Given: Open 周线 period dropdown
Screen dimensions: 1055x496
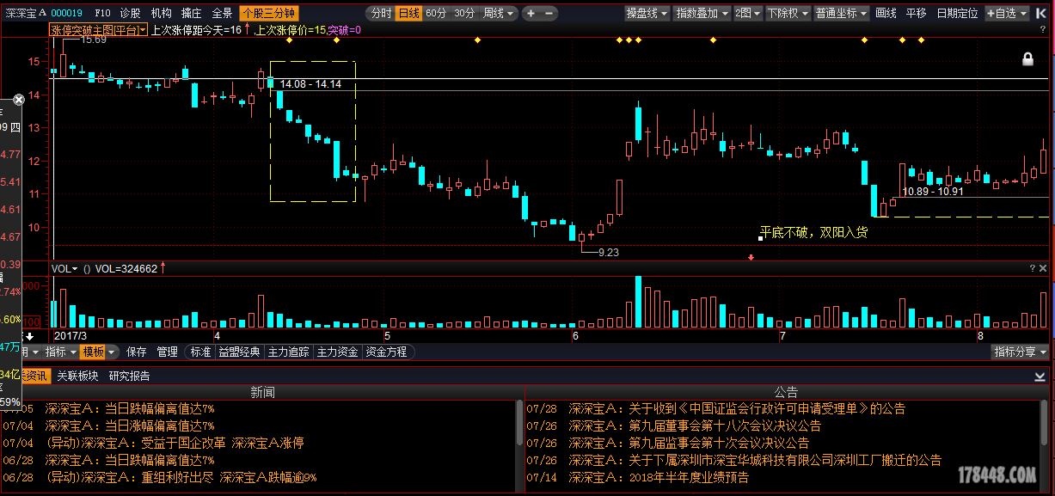Looking at the screenshot, I should click(x=499, y=14).
